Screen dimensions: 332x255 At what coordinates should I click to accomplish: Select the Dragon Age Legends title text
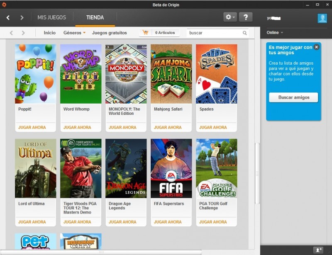coord(120,206)
